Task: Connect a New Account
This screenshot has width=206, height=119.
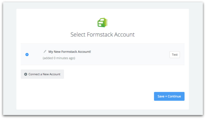Action: coord(42,74)
